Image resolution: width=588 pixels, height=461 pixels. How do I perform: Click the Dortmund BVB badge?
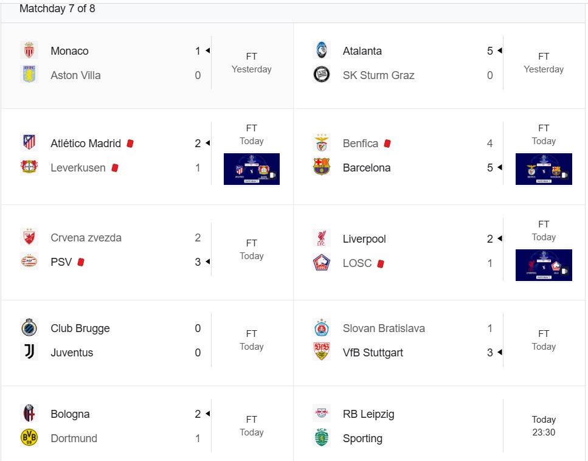click(x=29, y=438)
